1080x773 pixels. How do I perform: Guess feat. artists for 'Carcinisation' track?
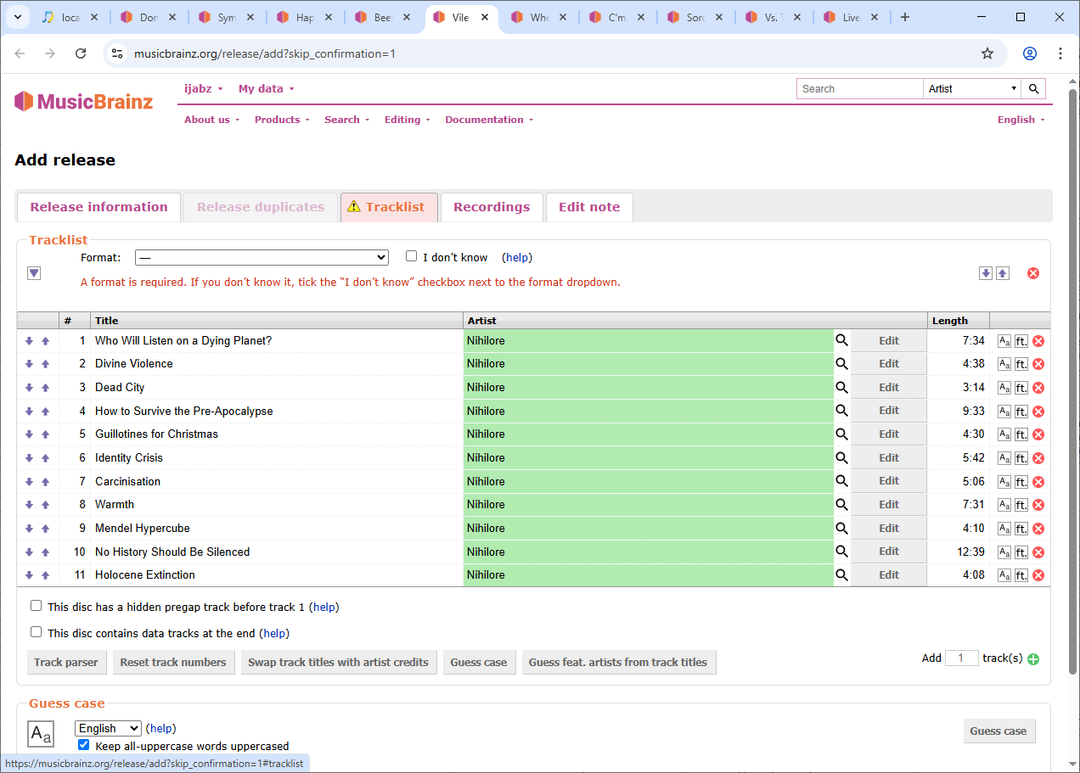[x=1021, y=481]
